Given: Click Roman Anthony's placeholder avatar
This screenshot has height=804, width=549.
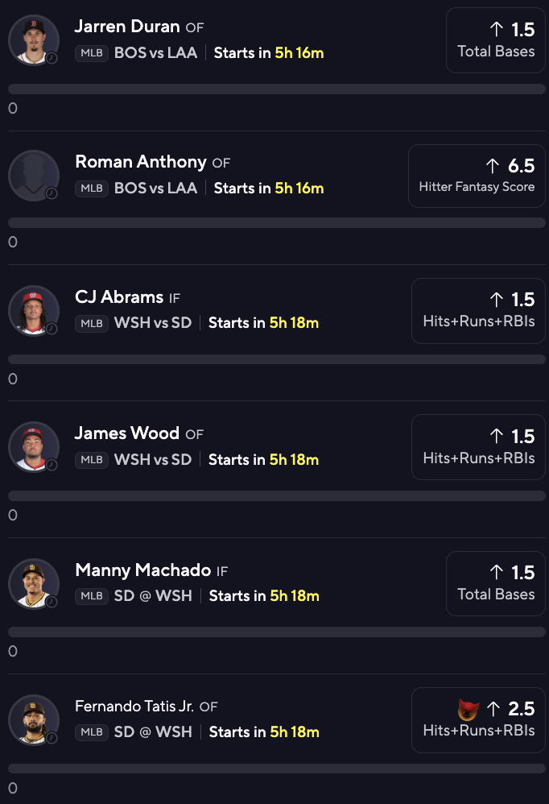Looking at the screenshot, I should pyautogui.click(x=34, y=176).
